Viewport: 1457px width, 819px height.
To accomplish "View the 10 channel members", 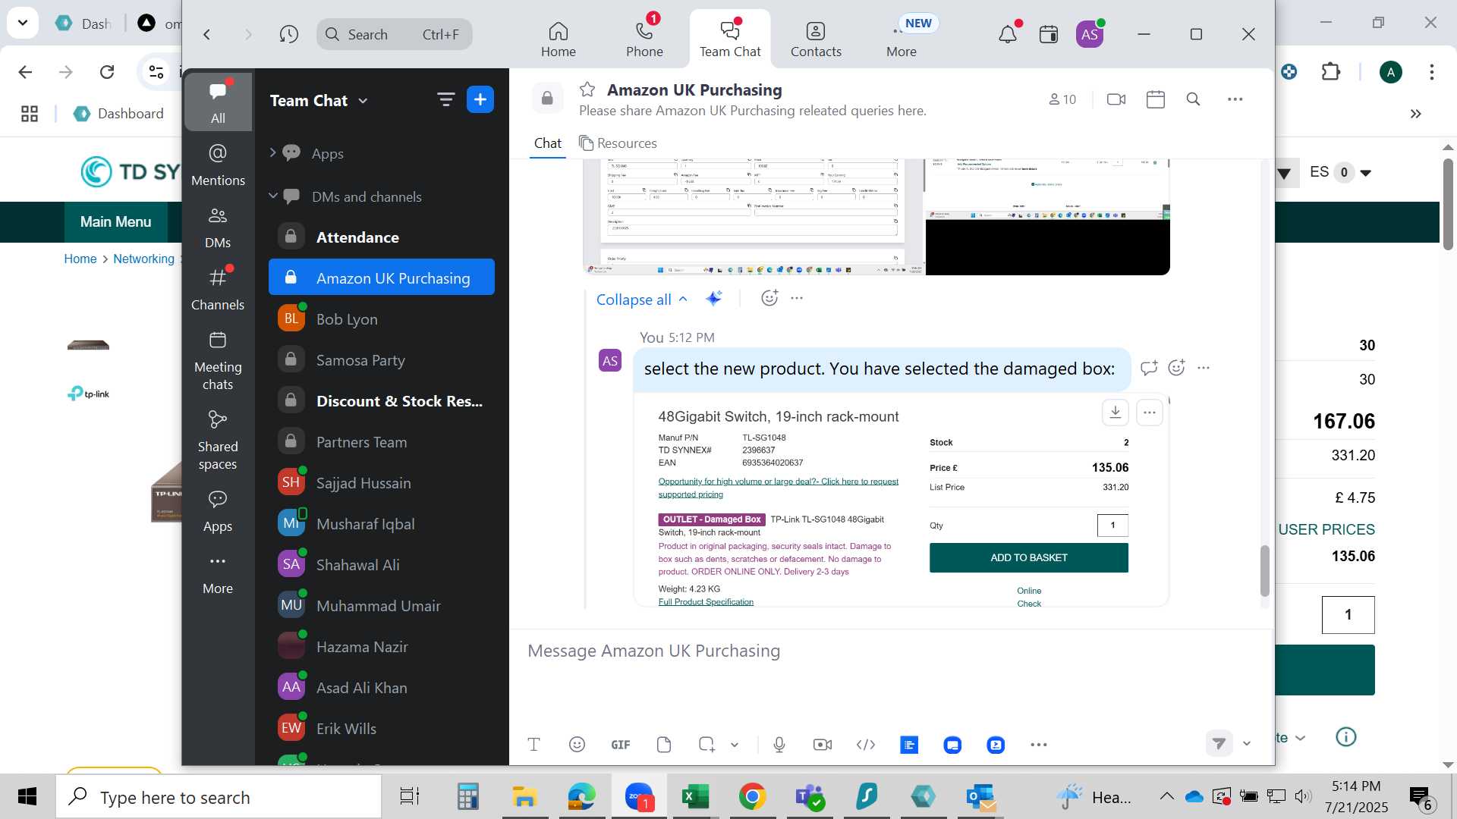I will pos(1062,99).
